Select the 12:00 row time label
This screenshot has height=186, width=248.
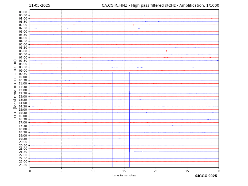pos(23,90)
